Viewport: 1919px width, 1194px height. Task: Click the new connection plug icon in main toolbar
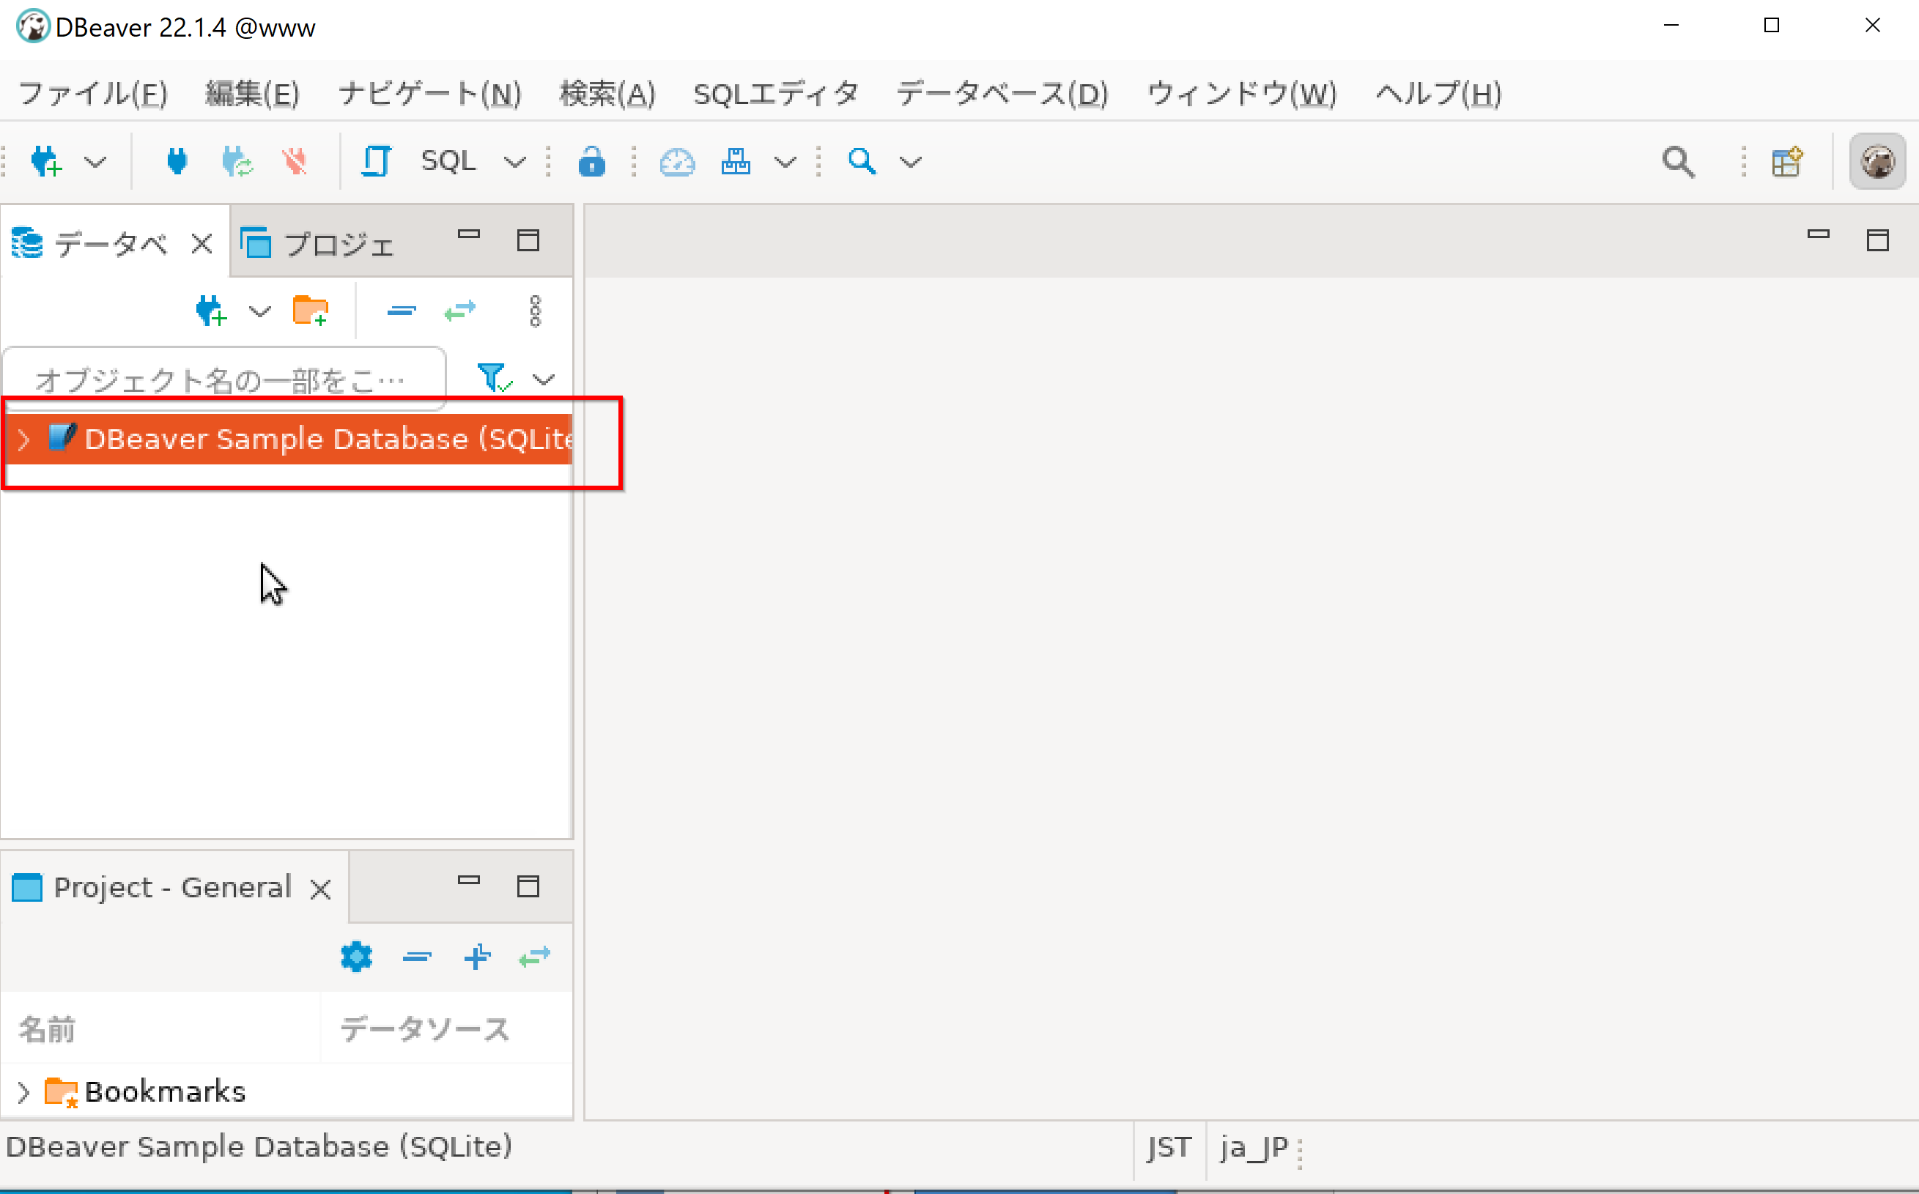coord(46,161)
